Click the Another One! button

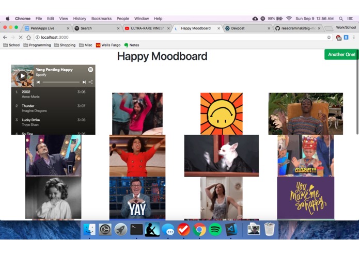[341, 54]
